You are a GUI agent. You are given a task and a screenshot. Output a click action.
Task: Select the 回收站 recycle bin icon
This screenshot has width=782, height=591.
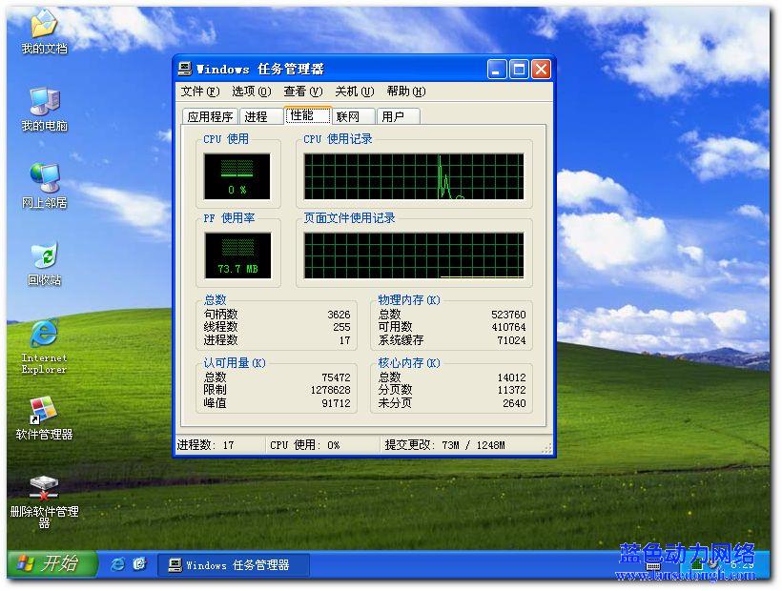[x=45, y=264]
